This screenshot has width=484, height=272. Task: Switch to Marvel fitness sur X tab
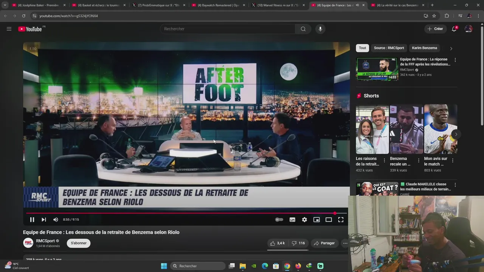pyautogui.click(x=279, y=5)
